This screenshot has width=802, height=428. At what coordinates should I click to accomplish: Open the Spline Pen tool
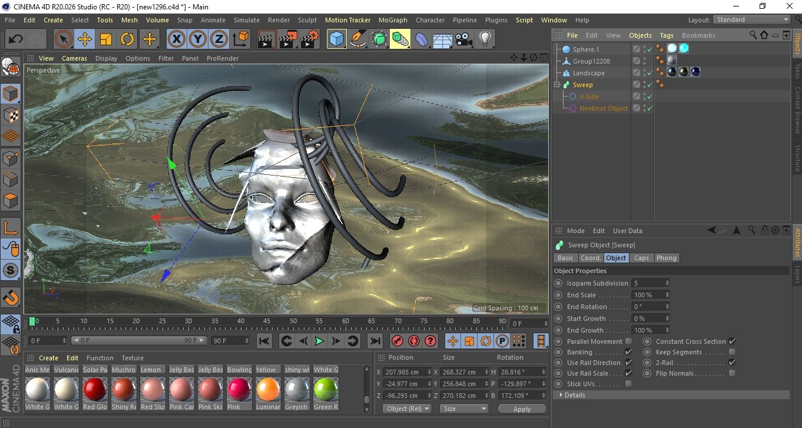[358, 39]
